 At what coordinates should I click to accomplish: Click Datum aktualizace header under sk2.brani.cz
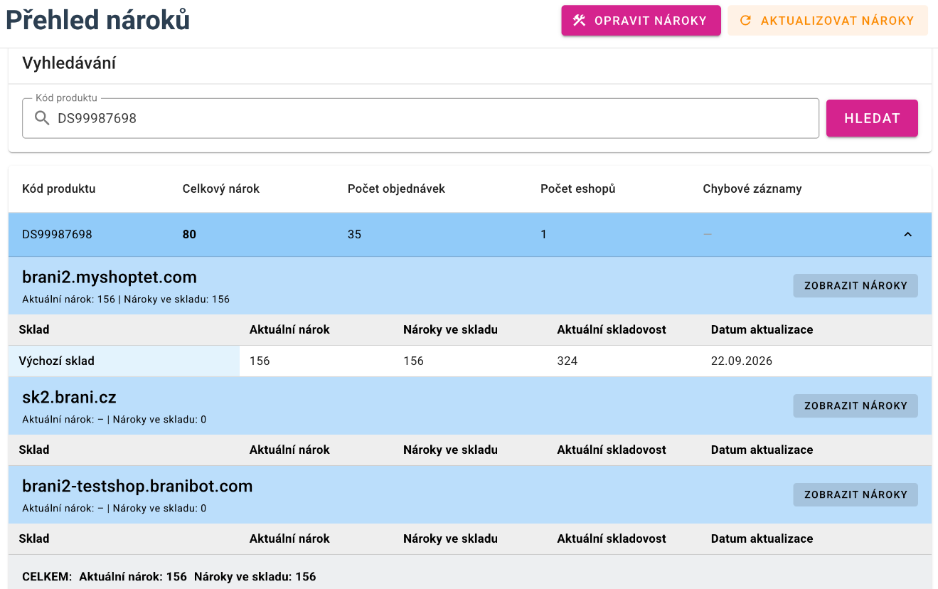762,450
